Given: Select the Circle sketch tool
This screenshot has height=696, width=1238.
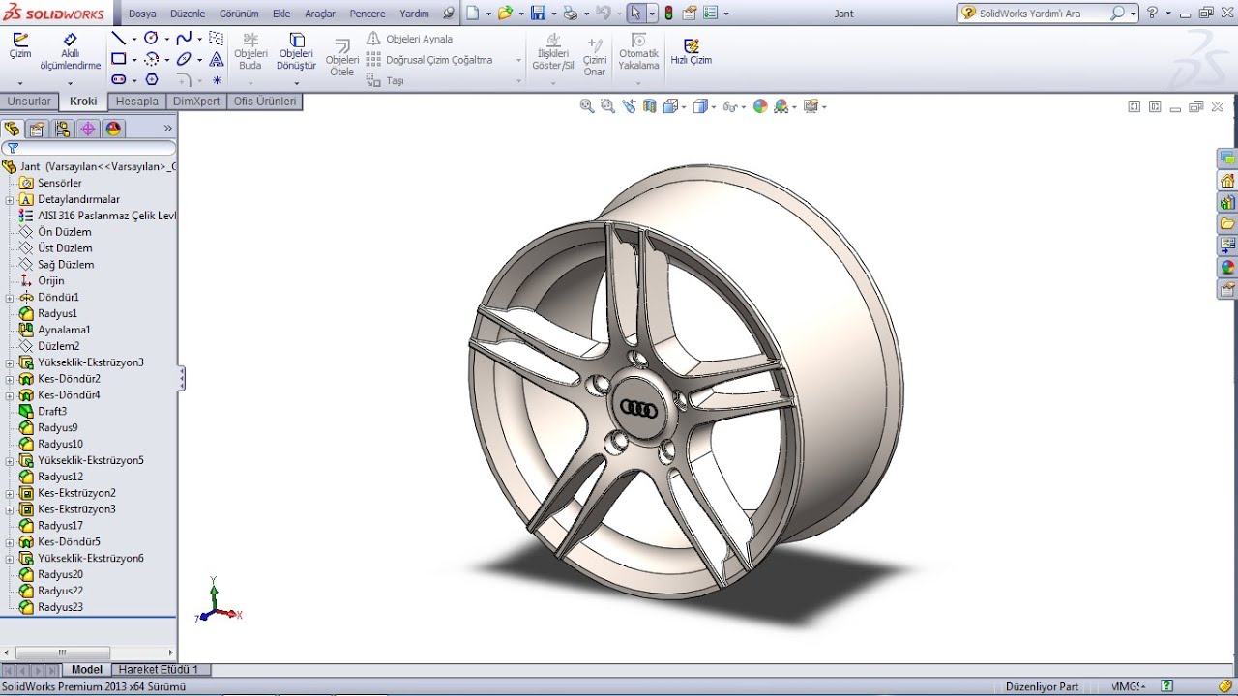Looking at the screenshot, I should coord(151,39).
